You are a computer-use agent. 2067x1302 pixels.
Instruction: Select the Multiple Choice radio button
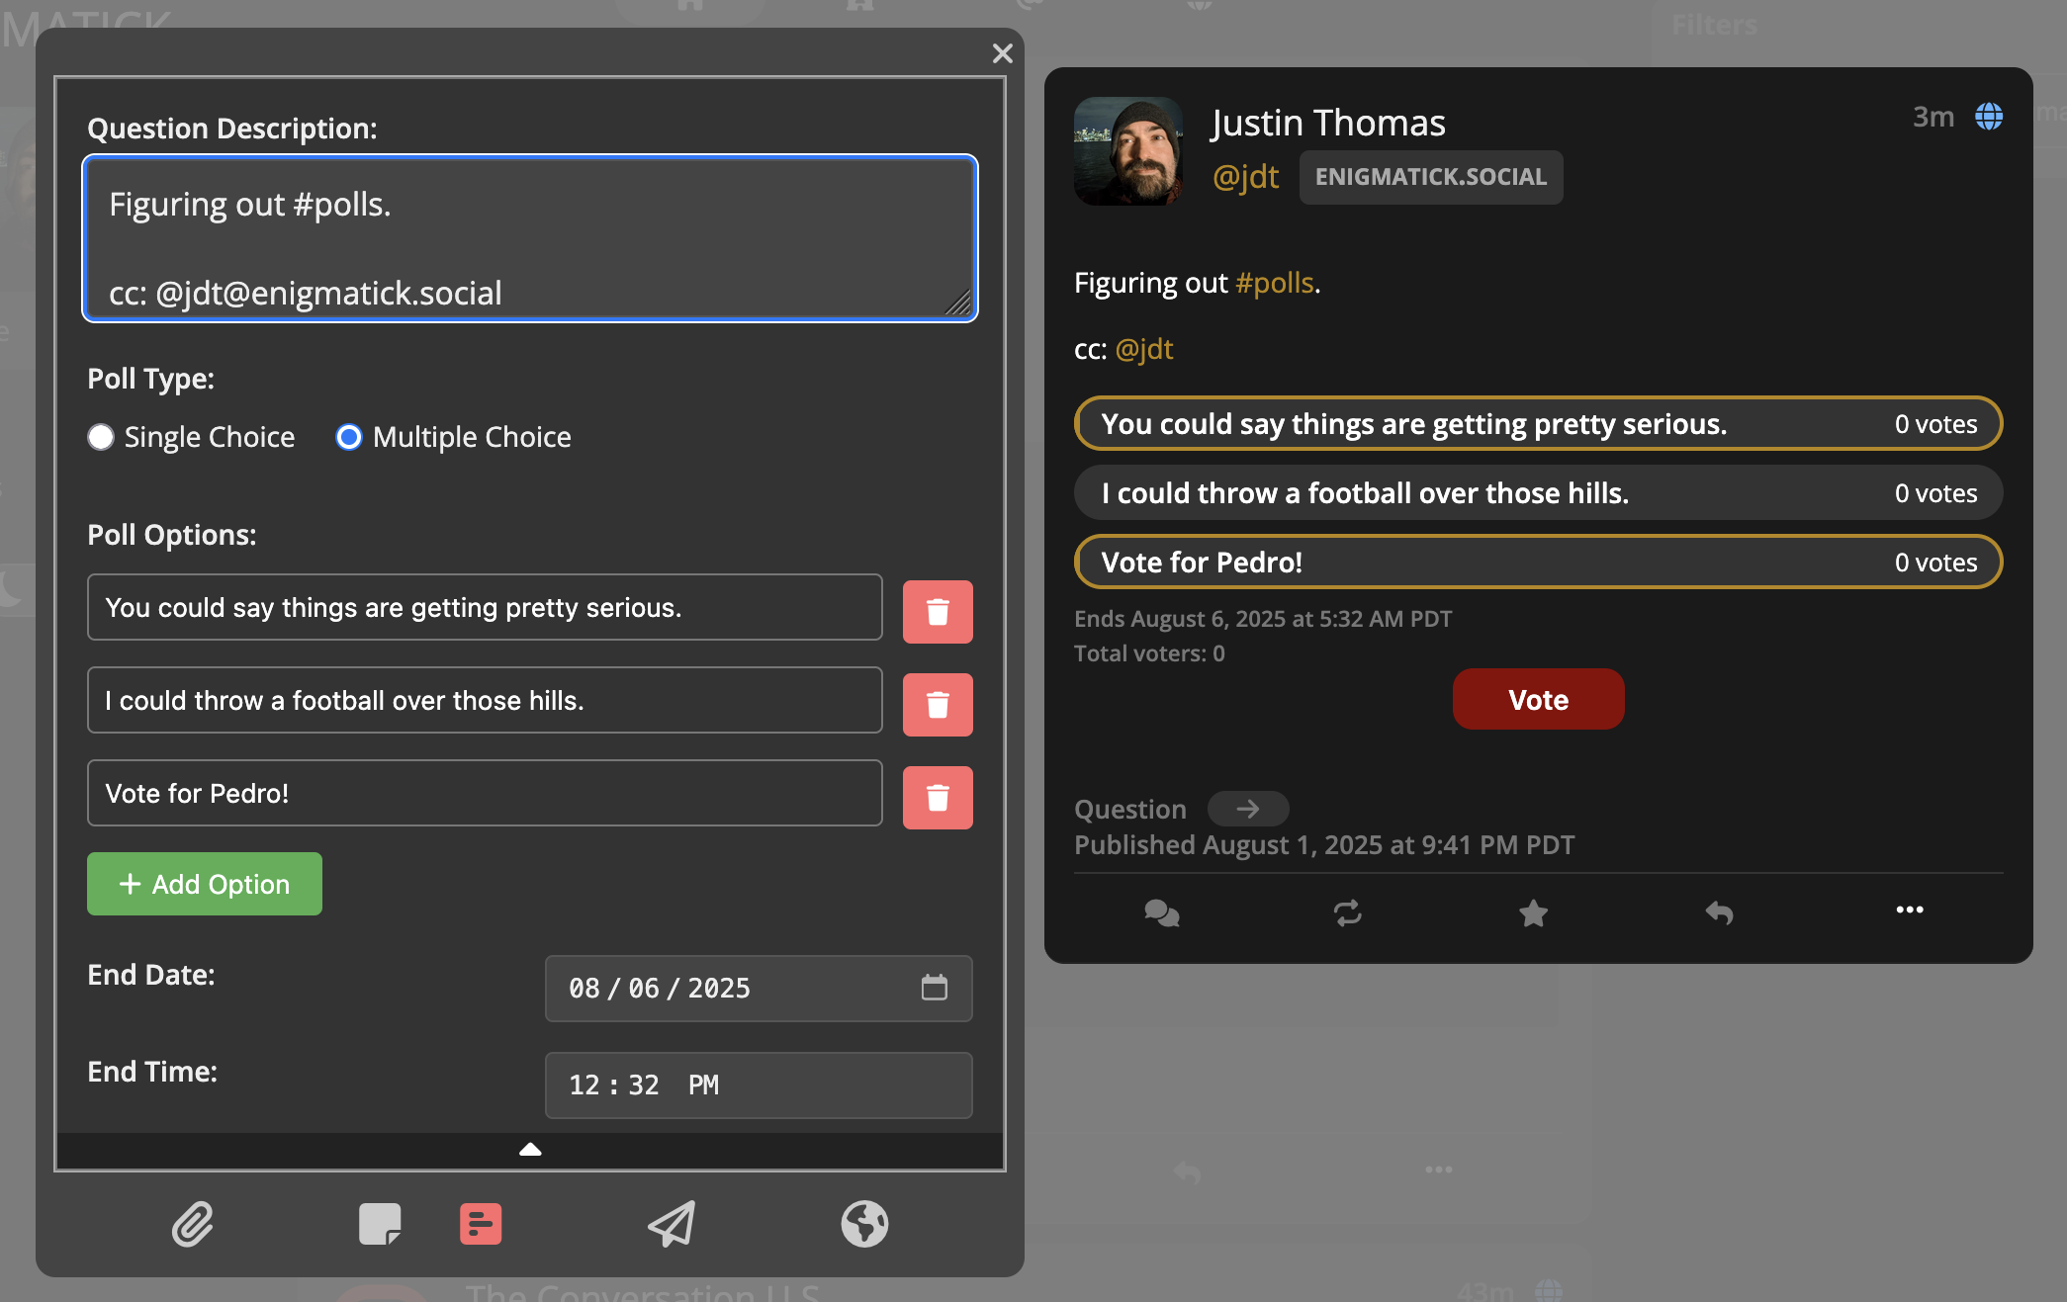pos(349,437)
